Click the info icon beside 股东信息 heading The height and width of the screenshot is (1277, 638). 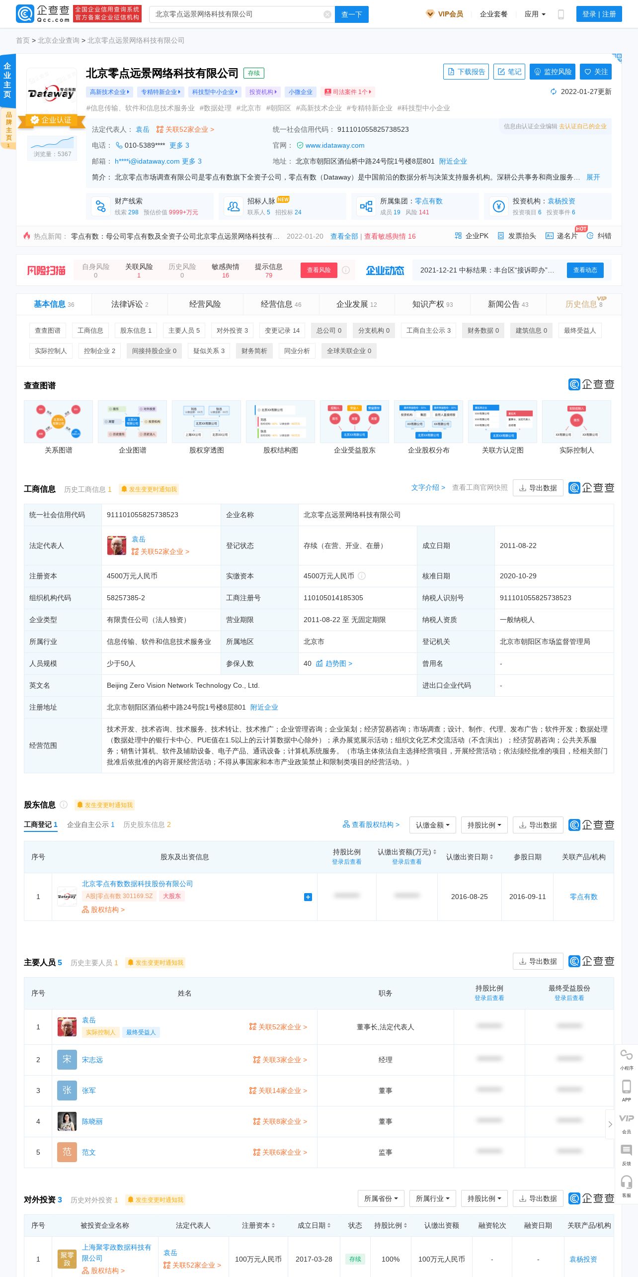click(x=64, y=805)
